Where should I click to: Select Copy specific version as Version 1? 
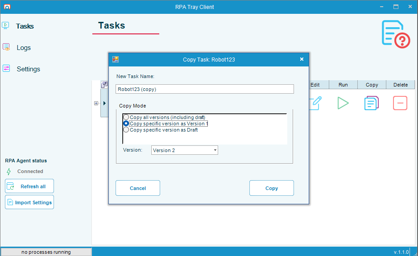[x=165, y=124]
